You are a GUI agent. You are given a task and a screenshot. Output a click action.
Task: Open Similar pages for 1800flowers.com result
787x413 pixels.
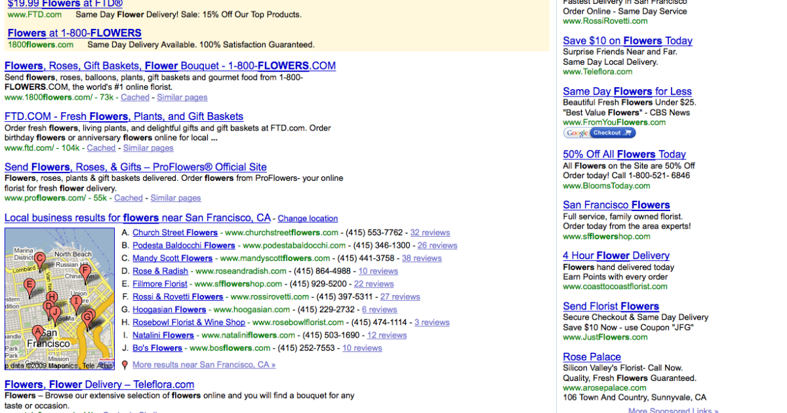(x=182, y=97)
